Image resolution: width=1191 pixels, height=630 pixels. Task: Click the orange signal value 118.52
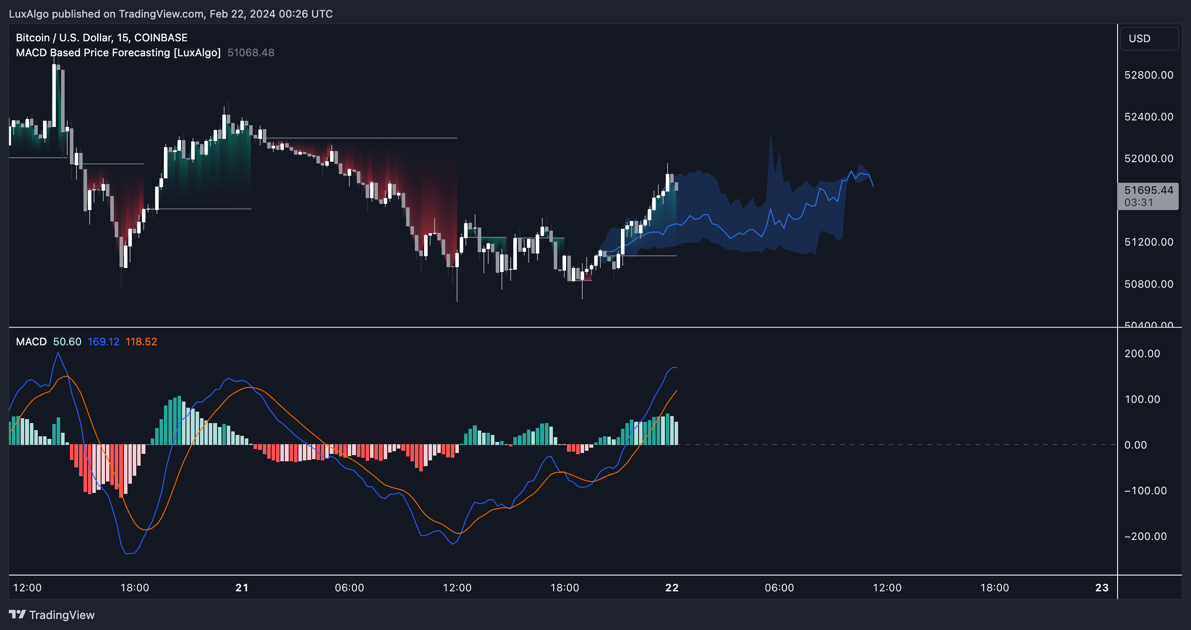coord(141,341)
